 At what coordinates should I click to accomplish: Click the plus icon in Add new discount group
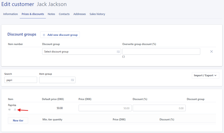click(44, 35)
